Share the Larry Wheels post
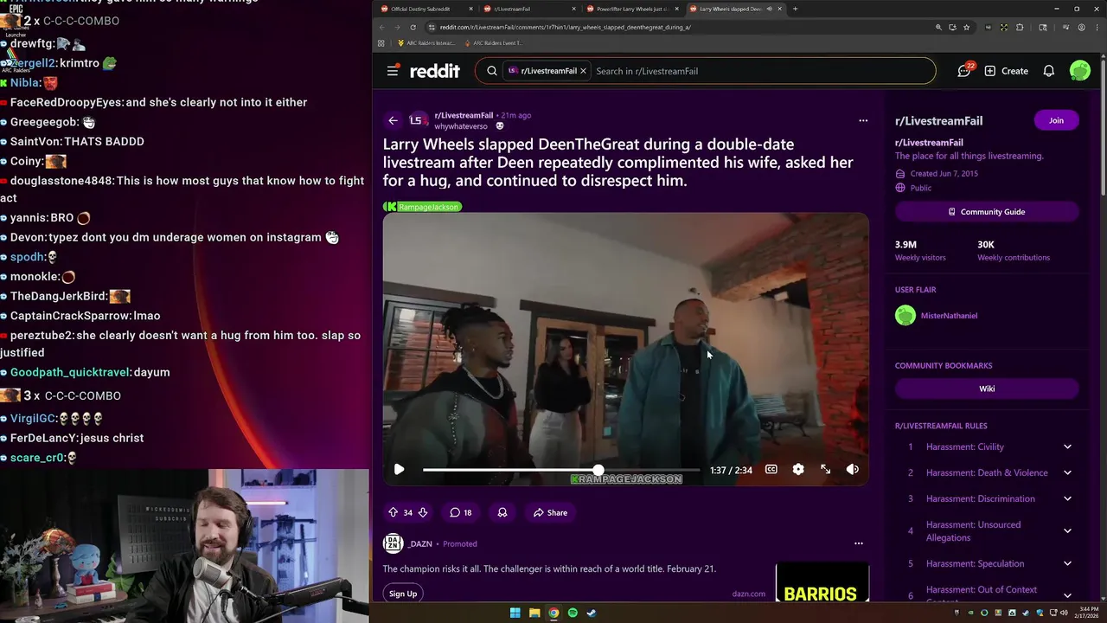The height and width of the screenshot is (623, 1107). (x=550, y=512)
